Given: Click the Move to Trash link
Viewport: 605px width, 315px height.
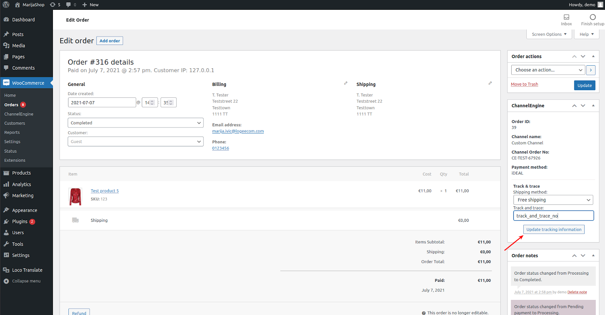Looking at the screenshot, I should coord(524,85).
